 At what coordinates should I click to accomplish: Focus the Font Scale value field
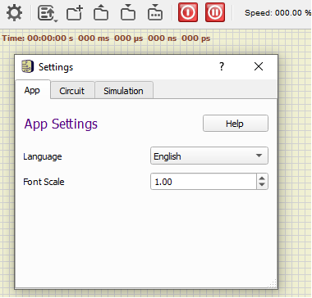204,182
